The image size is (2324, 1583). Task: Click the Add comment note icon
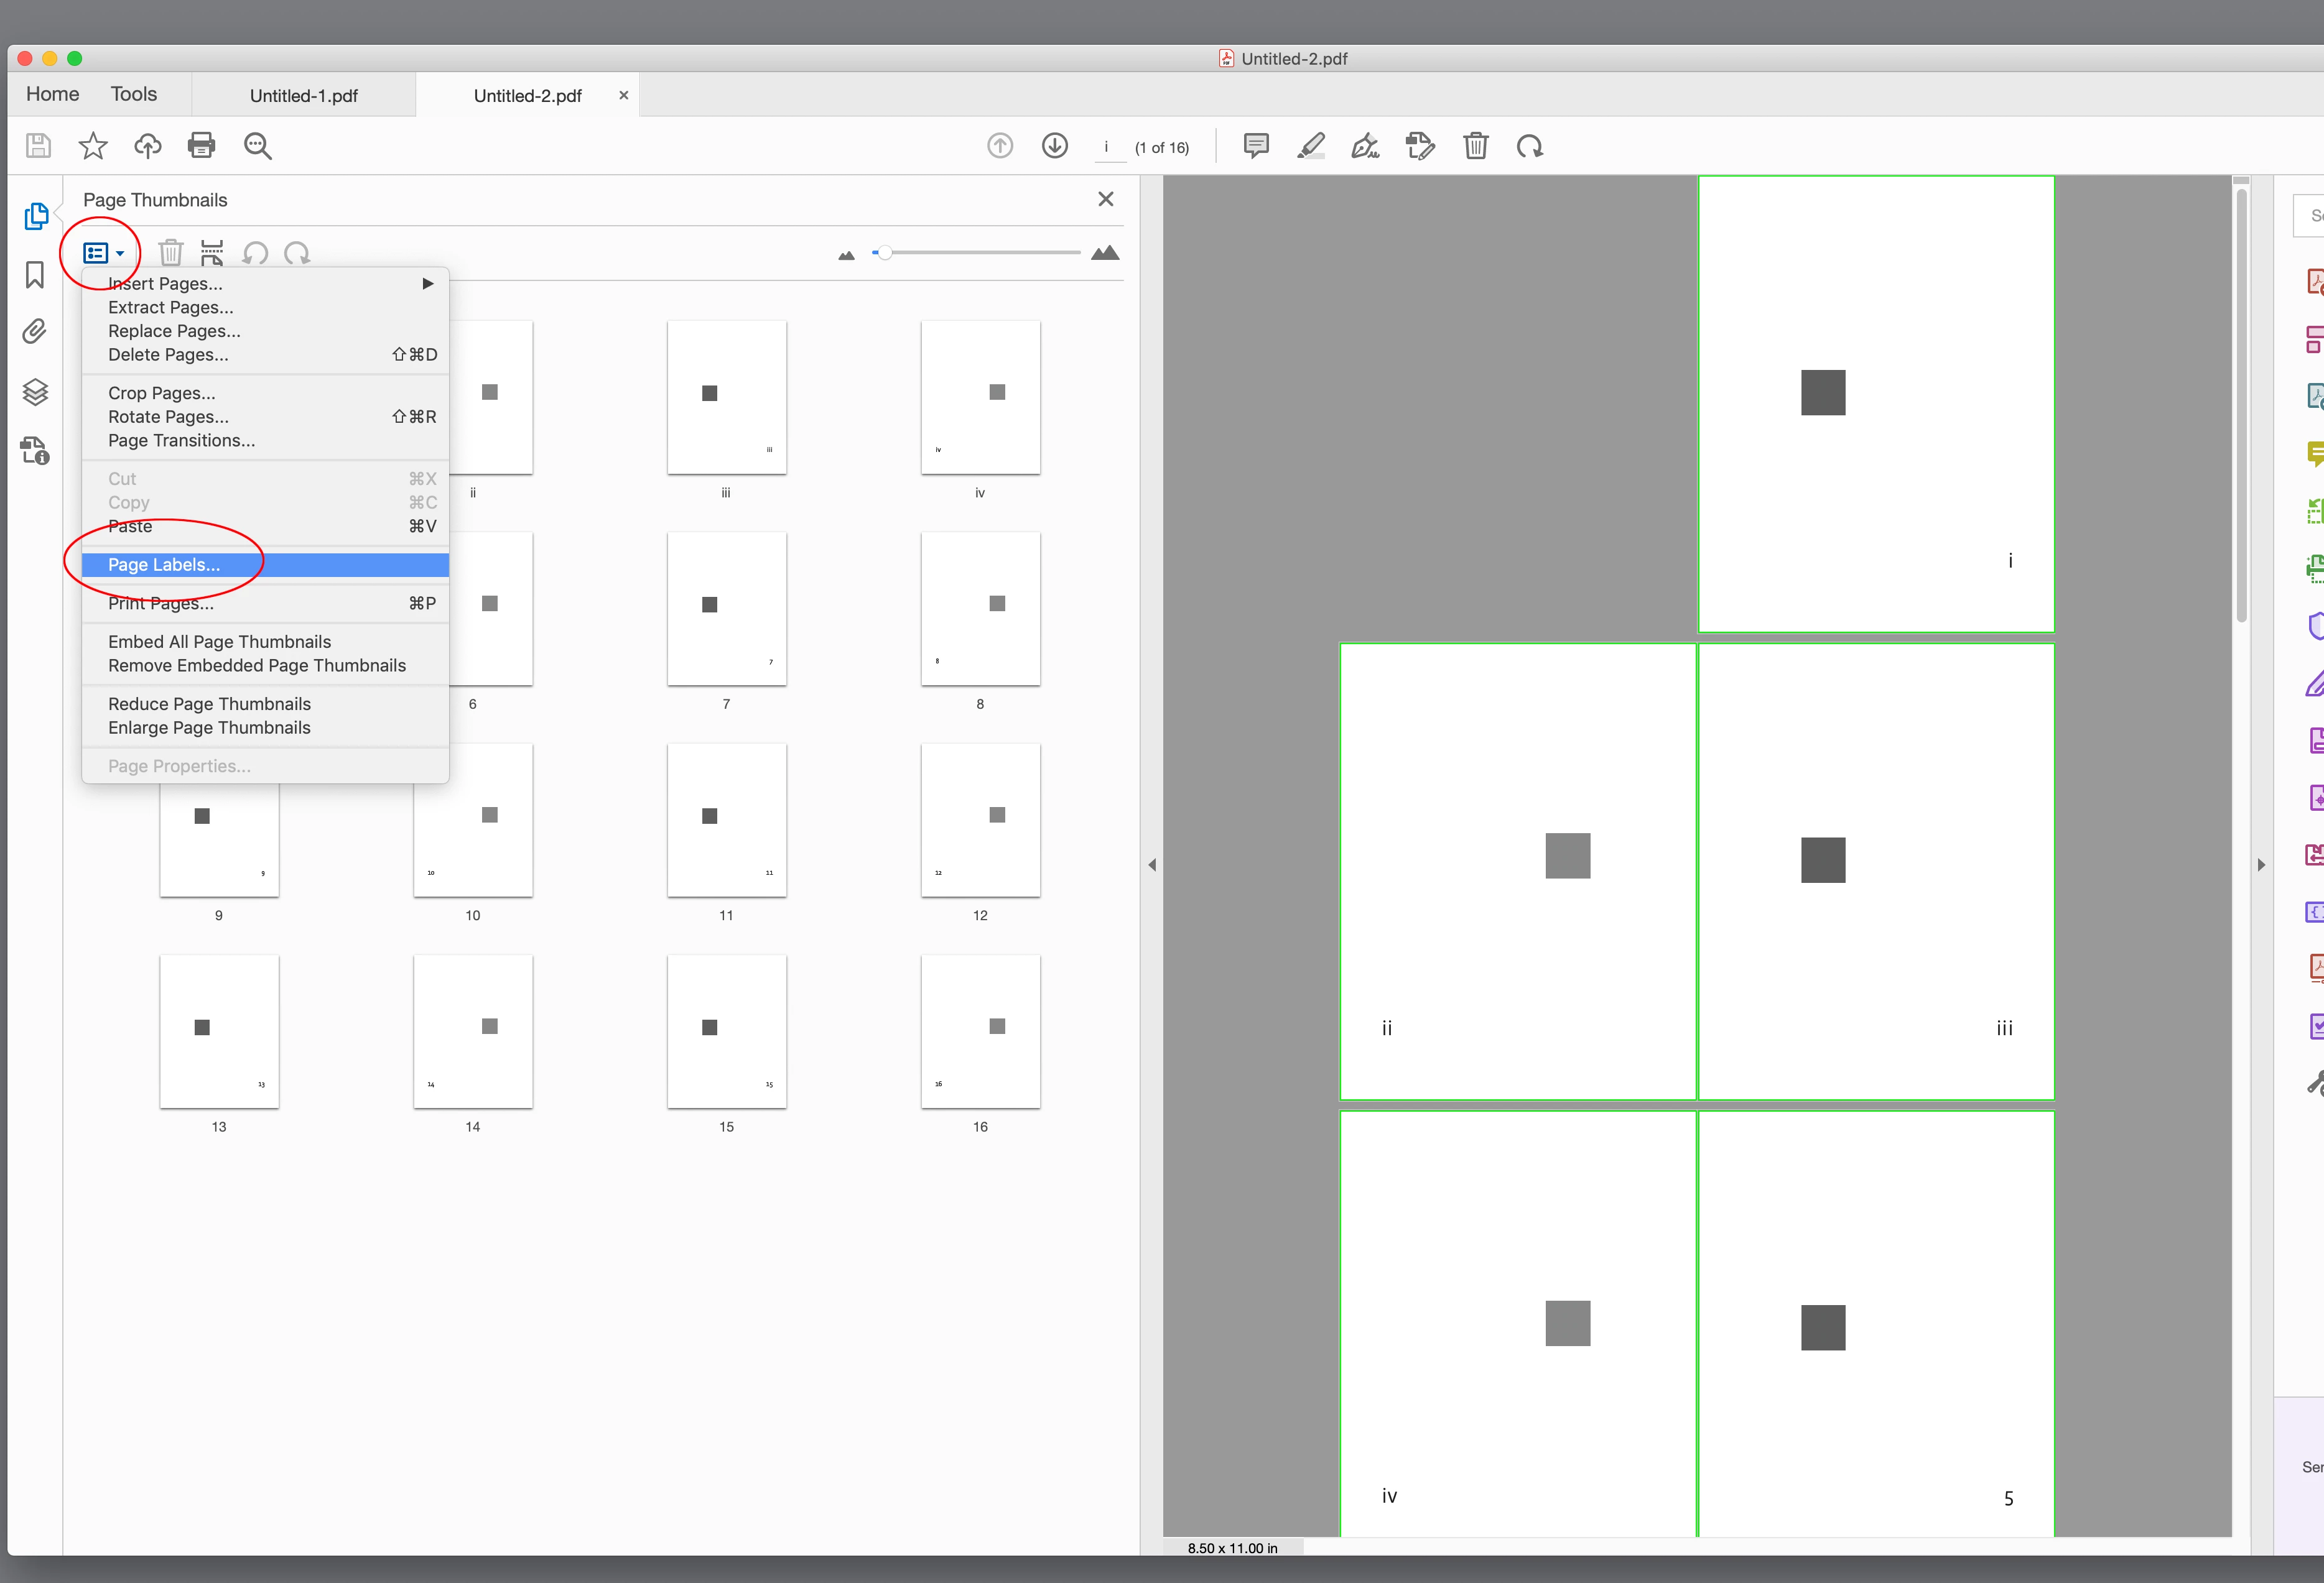pos(1256,147)
